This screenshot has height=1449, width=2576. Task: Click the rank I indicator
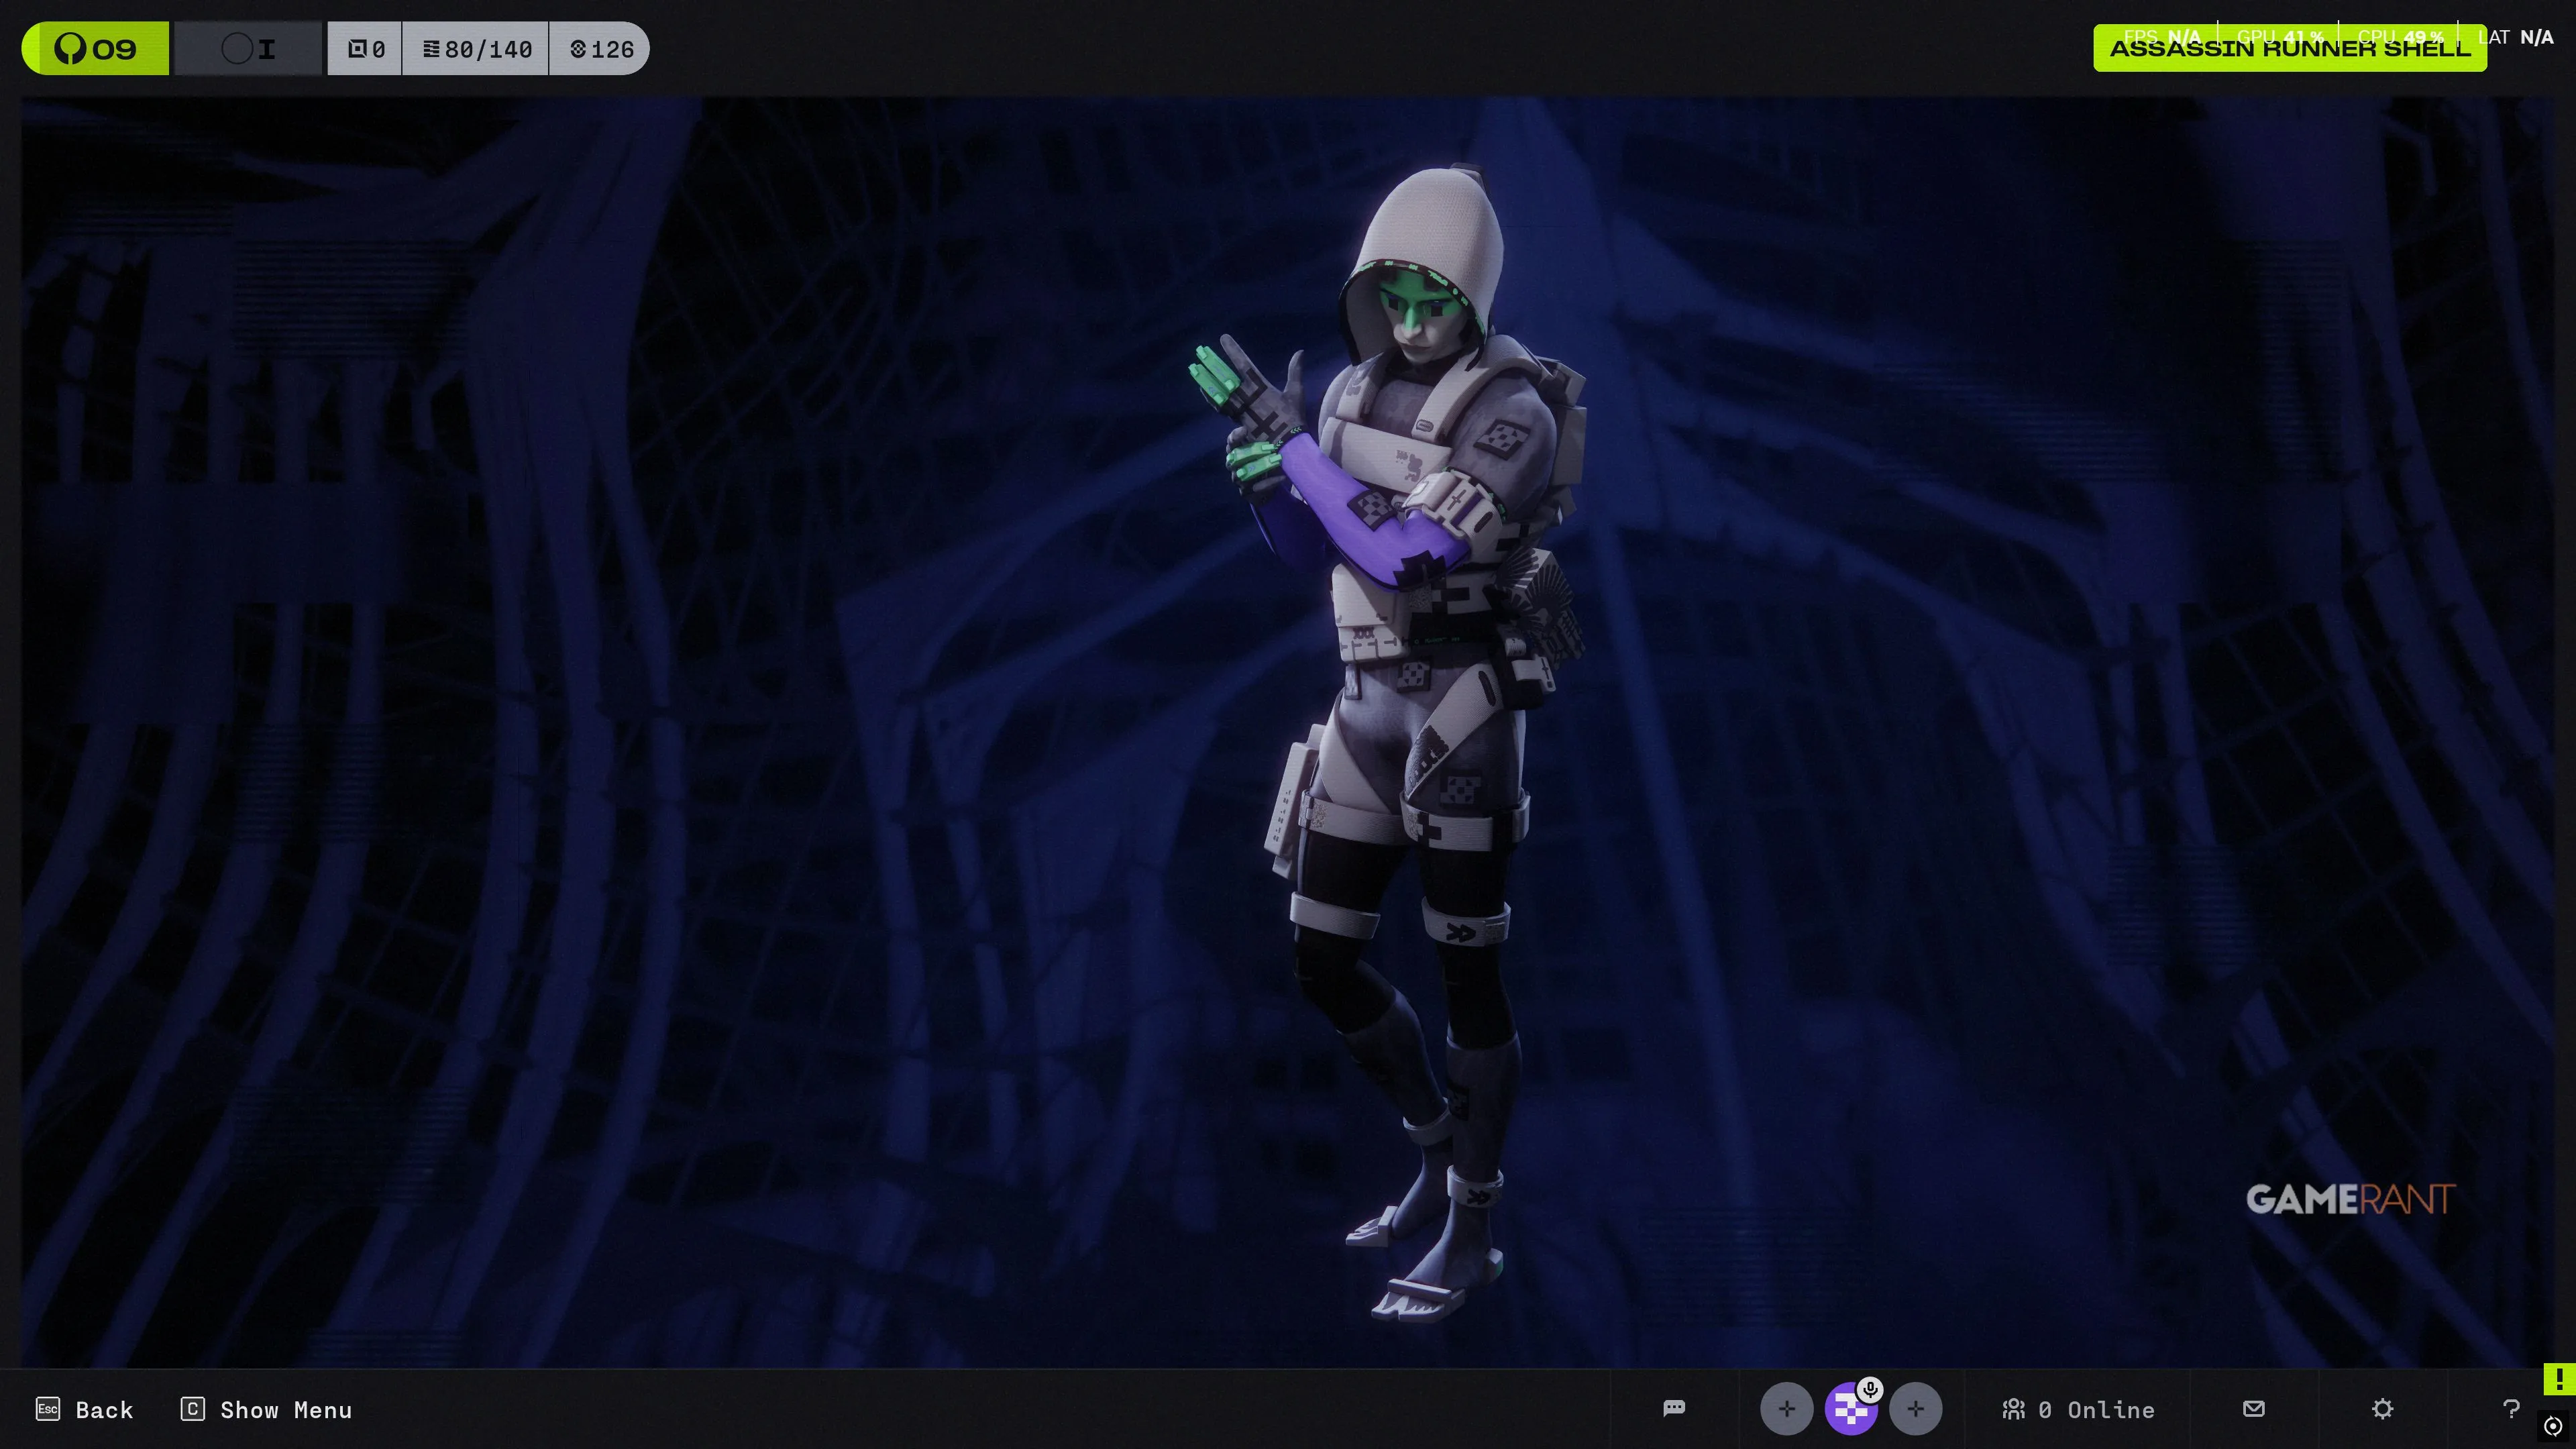[x=249, y=49]
